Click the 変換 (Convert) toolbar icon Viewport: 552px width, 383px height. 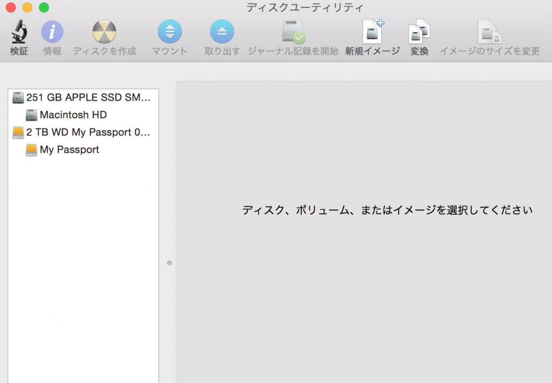(419, 32)
